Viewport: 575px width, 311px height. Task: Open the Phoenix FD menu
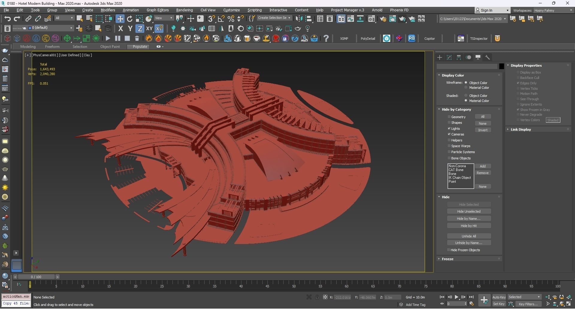[399, 10]
